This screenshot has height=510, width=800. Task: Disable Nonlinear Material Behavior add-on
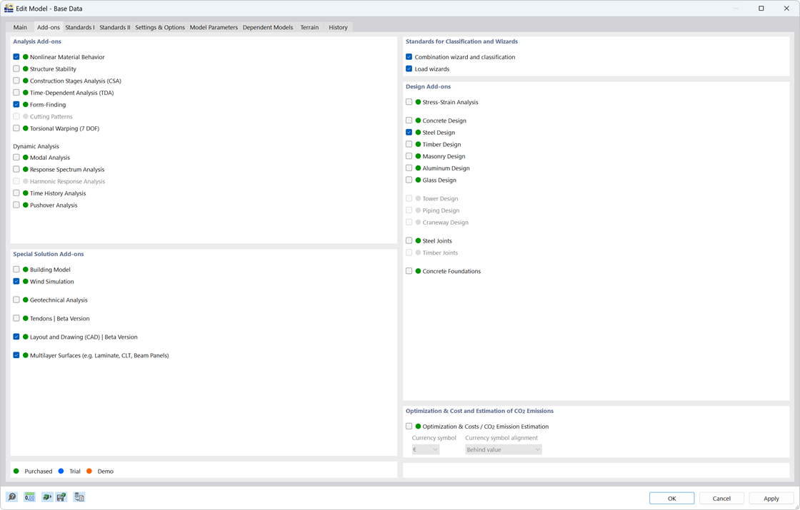(16, 57)
